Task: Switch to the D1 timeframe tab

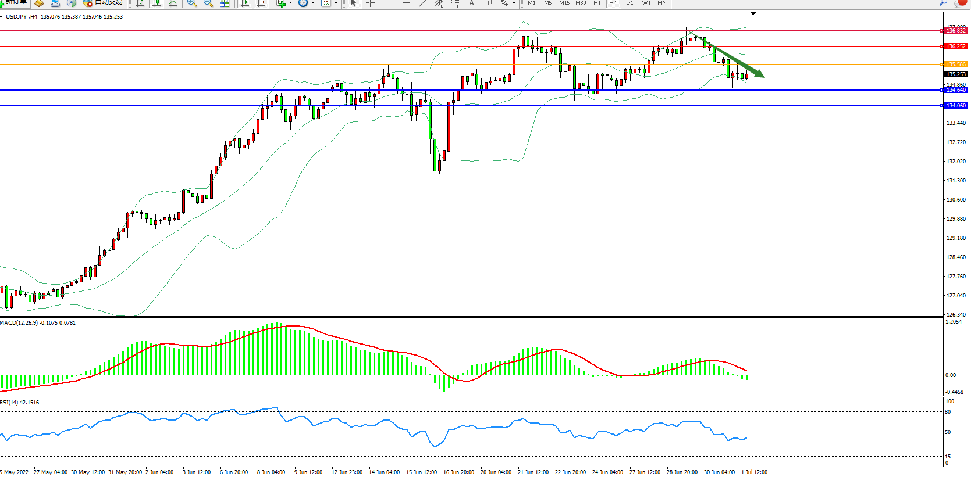Action: pos(629,3)
